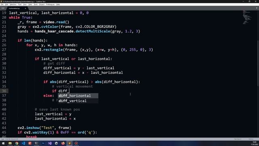Open the Python syntax selector in status bar
This screenshot has width=259, height=146.
(251, 139)
